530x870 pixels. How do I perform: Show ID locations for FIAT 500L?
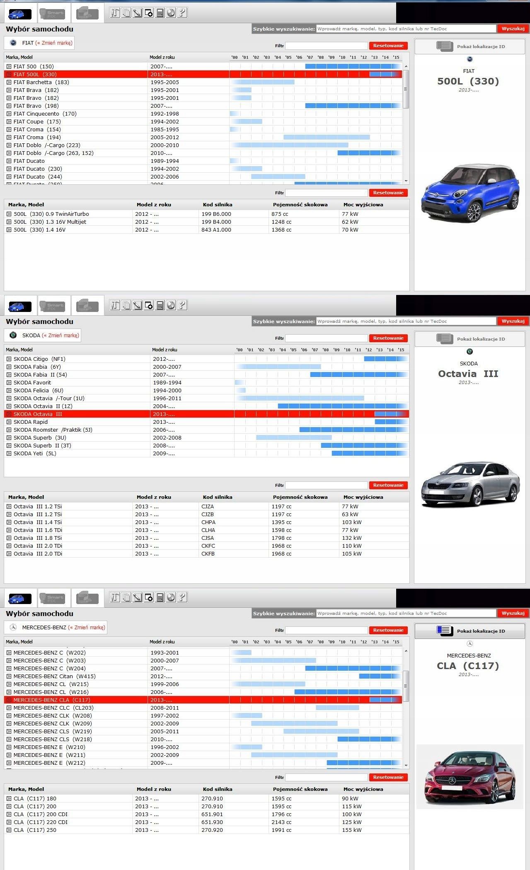(470, 46)
